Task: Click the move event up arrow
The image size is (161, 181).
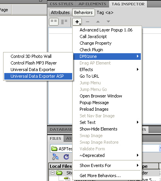Action: click(x=98, y=22)
